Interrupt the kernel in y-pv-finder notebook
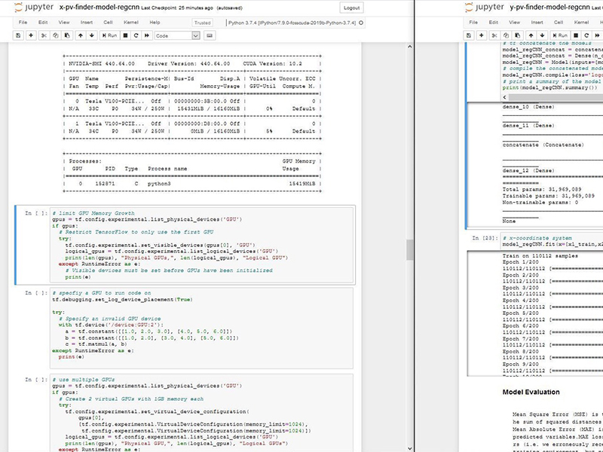The image size is (603, 452). 576,35
